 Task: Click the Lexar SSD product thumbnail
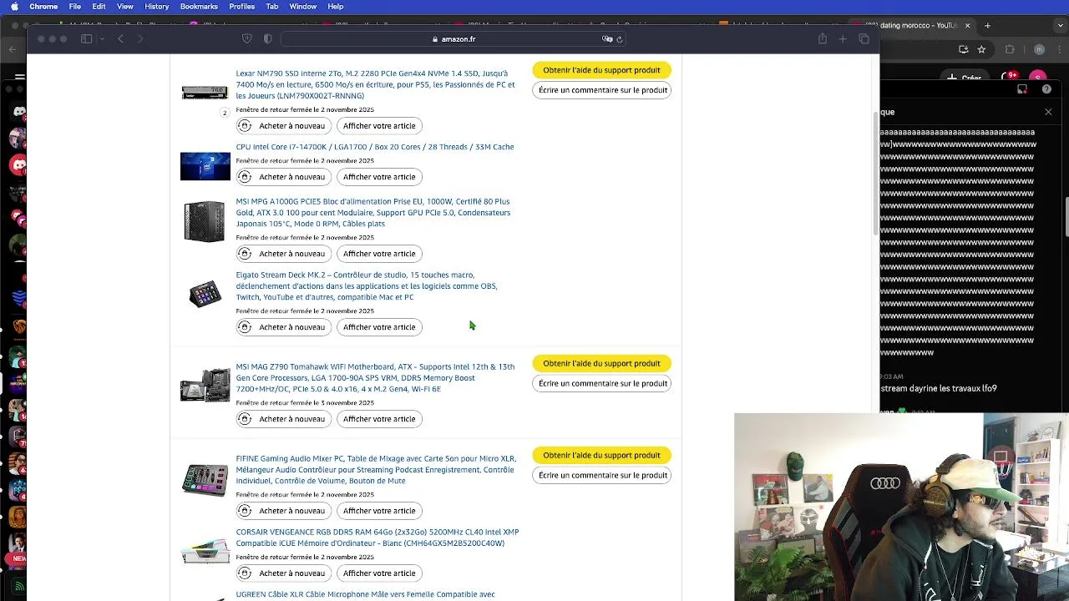coord(205,92)
